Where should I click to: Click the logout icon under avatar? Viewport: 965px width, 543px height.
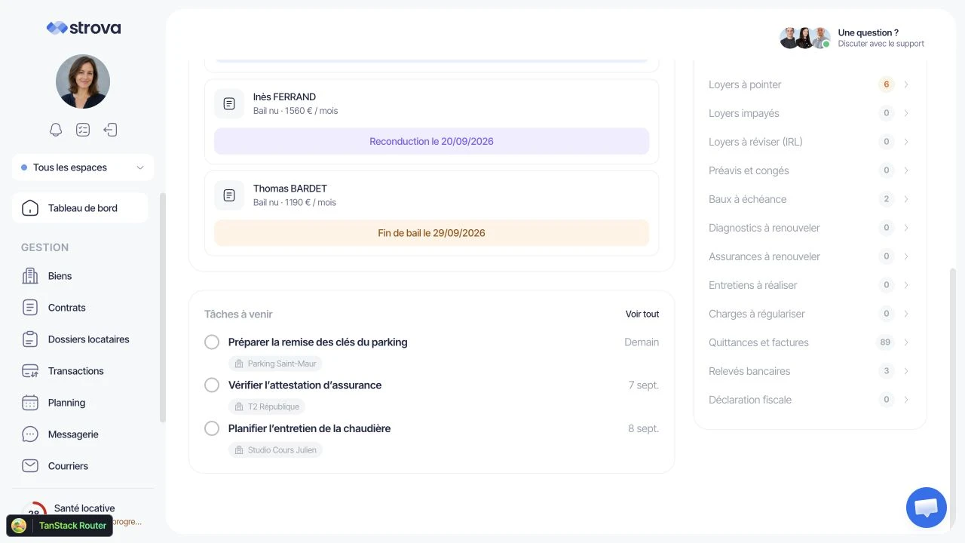[110, 130]
